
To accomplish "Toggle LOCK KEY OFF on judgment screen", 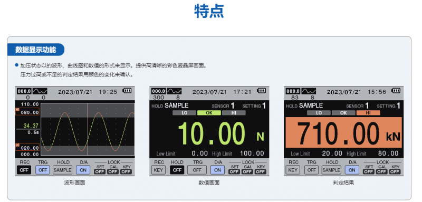I will [x=395, y=171].
